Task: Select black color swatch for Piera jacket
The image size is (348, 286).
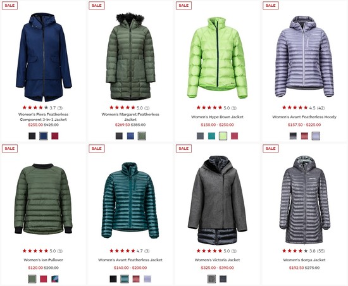Action: pyautogui.click(x=32, y=136)
